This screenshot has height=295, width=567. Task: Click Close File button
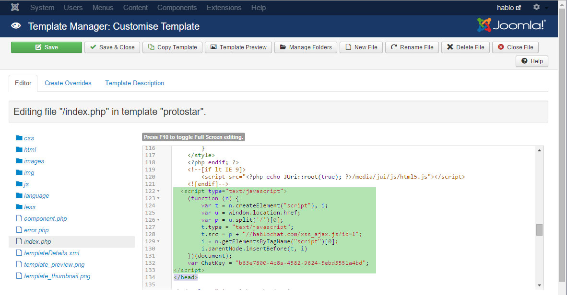click(515, 47)
